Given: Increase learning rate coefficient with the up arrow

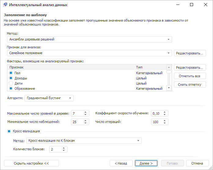Looking at the screenshot, I should 165,112.
